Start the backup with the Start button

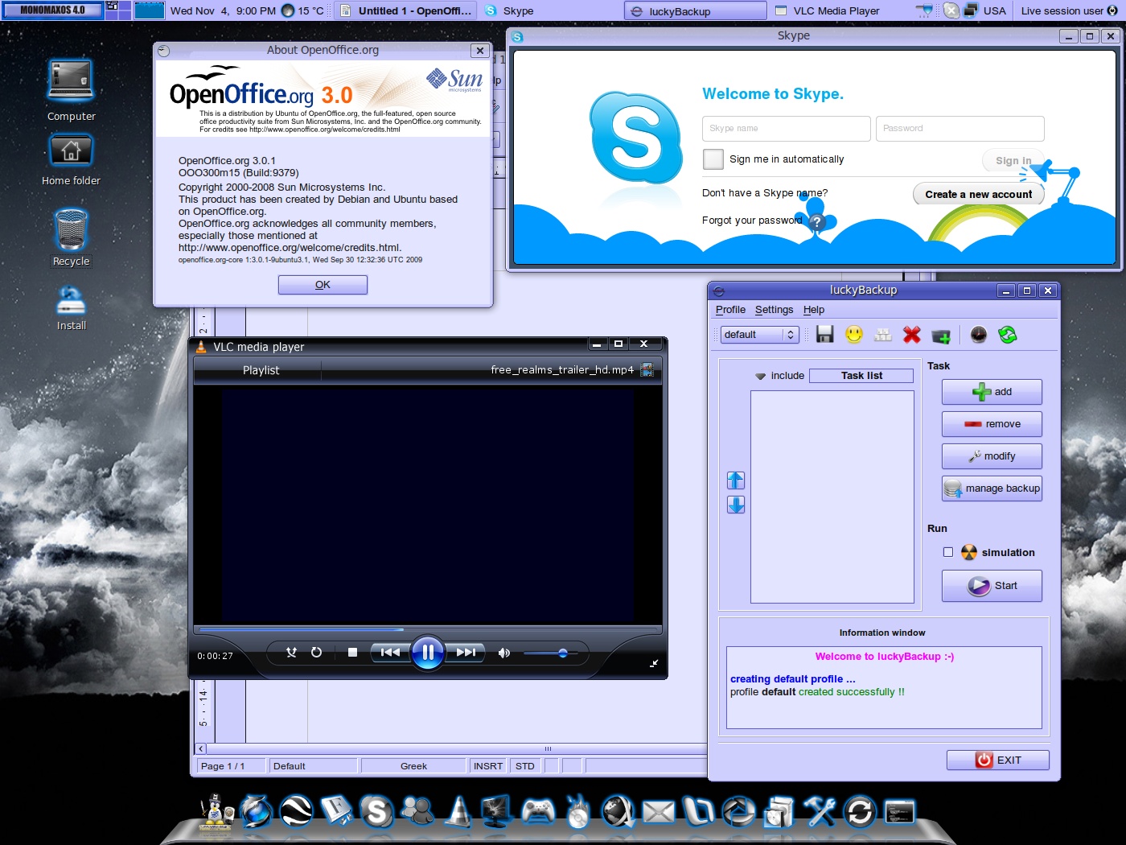992,586
